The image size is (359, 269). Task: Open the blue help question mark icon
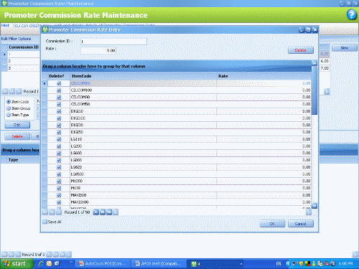coord(351,15)
